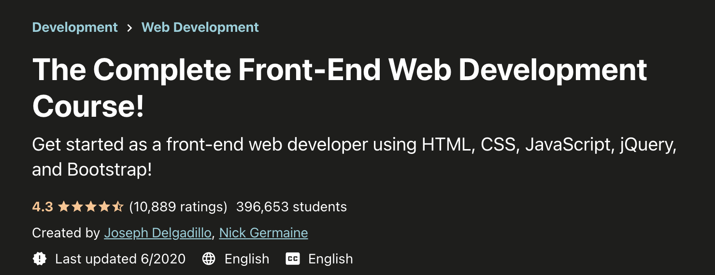715x275 pixels.
Task: Open the 10,889 ratings count
Action: pyautogui.click(x=178, y=207)
